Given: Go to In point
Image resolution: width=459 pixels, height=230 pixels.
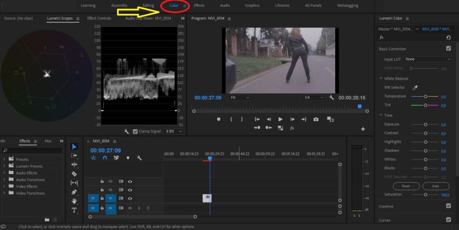Looking at the screenshot, I should tap(257, 119).
